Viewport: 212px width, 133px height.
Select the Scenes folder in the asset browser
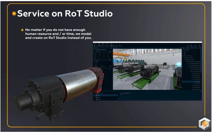click(99, 95)
